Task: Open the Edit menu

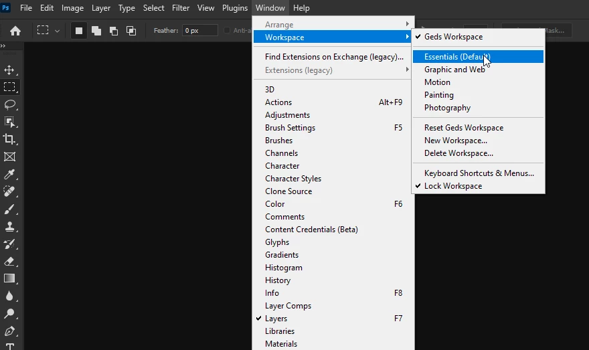Action: pyautogui.click(x=47, y=8)
